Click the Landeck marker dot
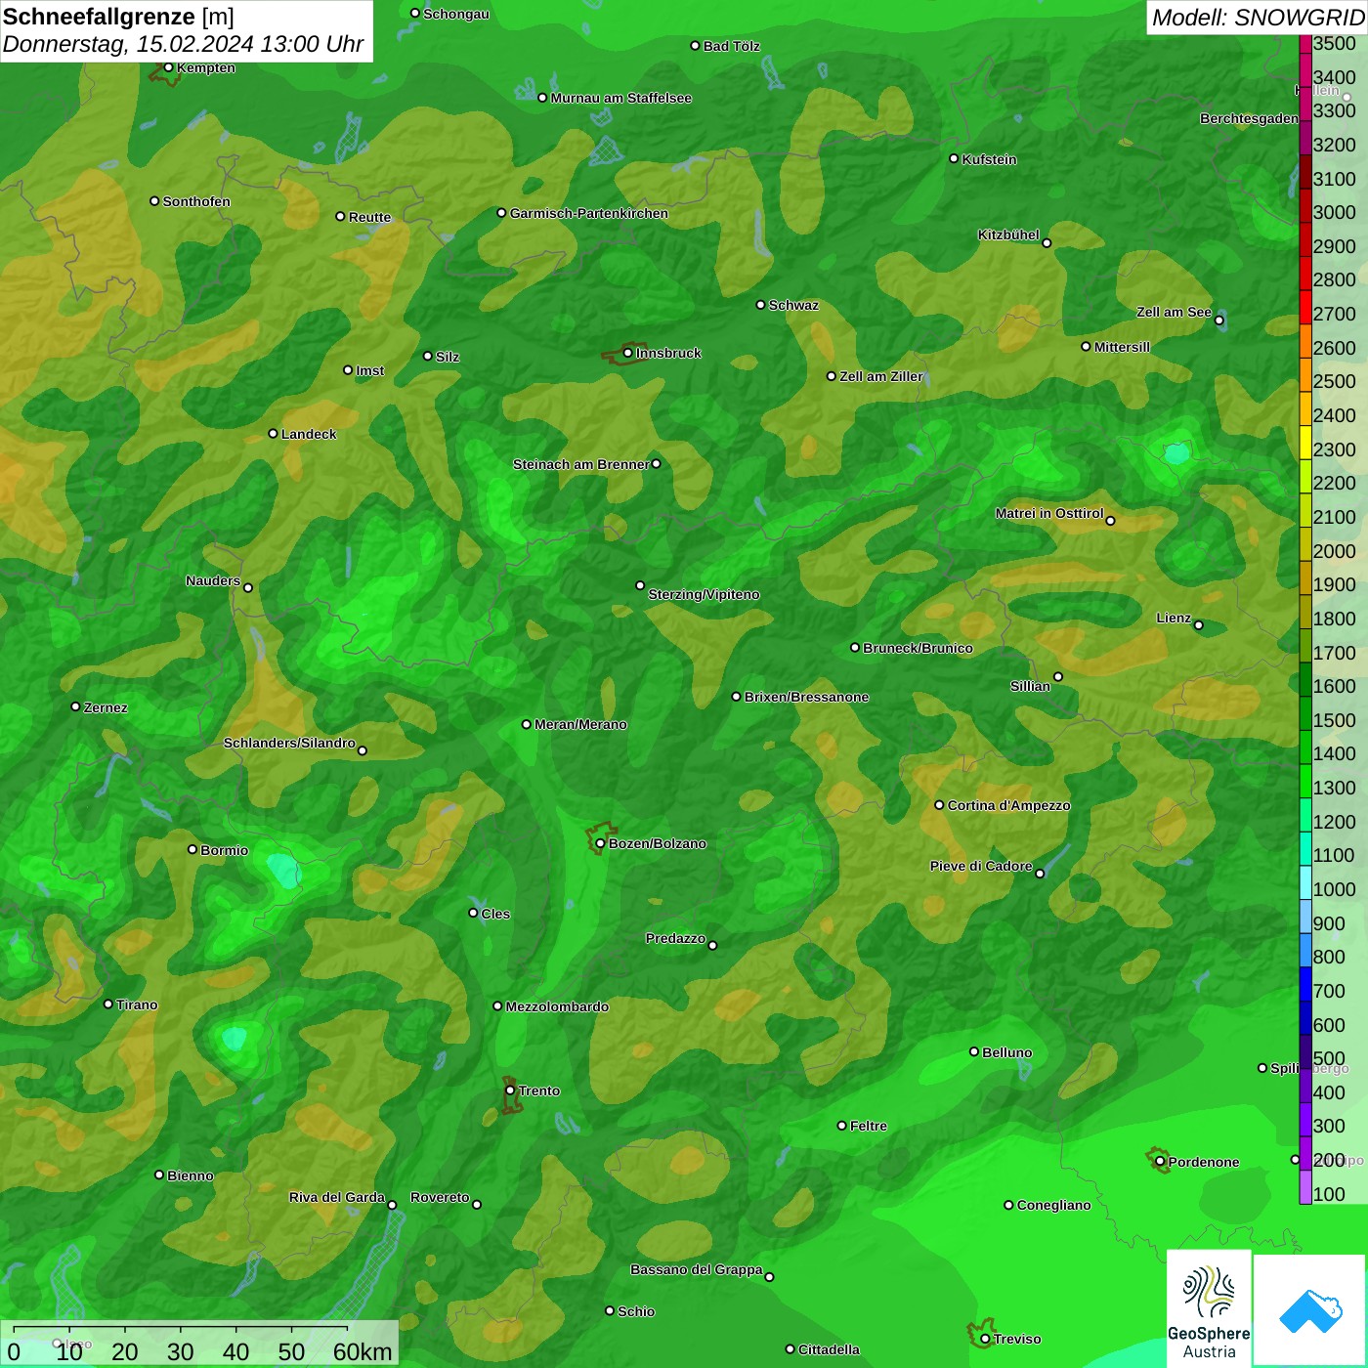 273,434
